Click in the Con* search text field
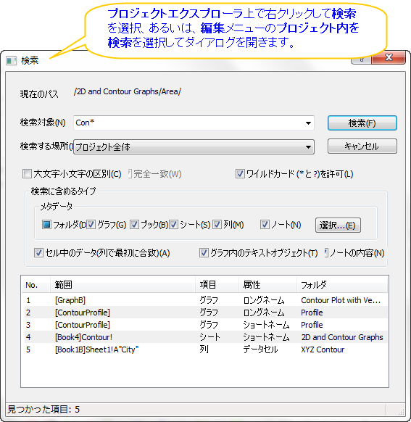This screenshot has width=411, height=422. tap(188, 123)
